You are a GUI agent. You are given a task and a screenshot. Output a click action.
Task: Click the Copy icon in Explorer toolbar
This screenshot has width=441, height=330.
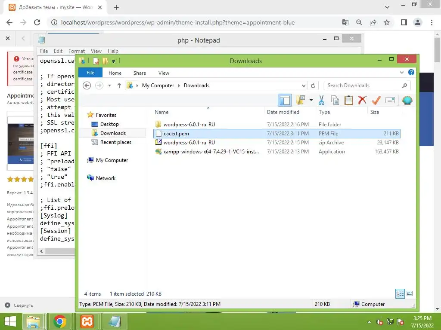[335, 100]
